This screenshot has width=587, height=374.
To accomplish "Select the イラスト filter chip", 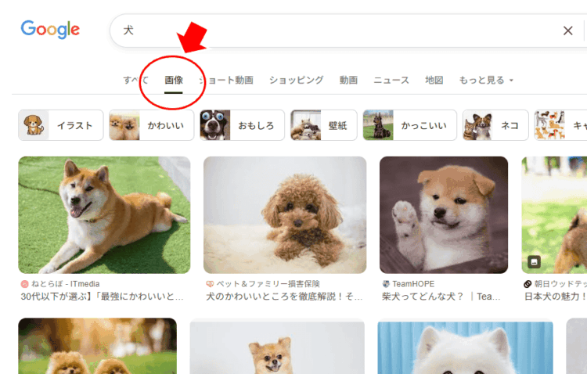I will click(60, 125).
